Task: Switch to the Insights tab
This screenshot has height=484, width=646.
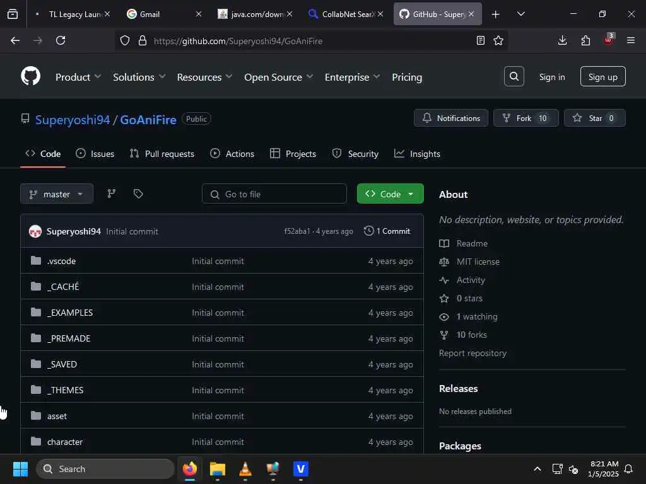Action: click(418, 154)
